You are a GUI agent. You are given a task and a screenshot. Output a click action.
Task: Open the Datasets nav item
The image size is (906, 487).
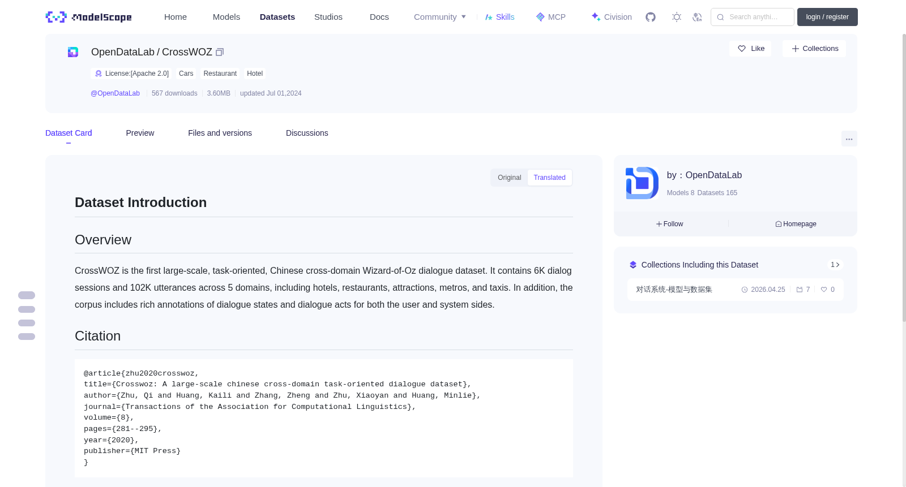(x=277, y=17)
